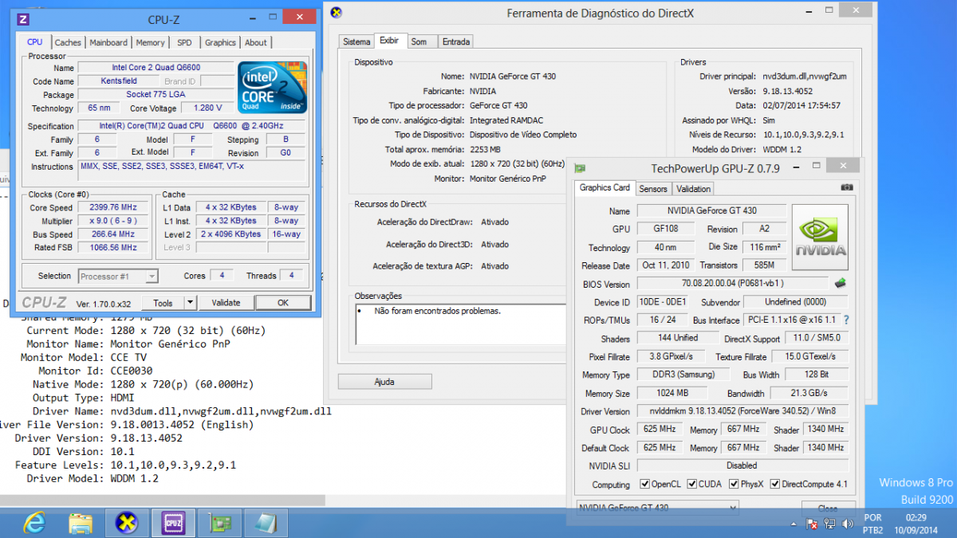957x538 pixels.
Task: Click the CPU-Z title bar icon
Action: tap(23, 19)
